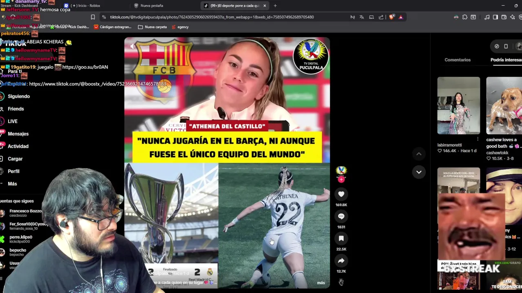Image resolution: width=522 pixels, height=293 pixels.
Task: Open the share page icon in the address bar
Action: click(381, 17)
